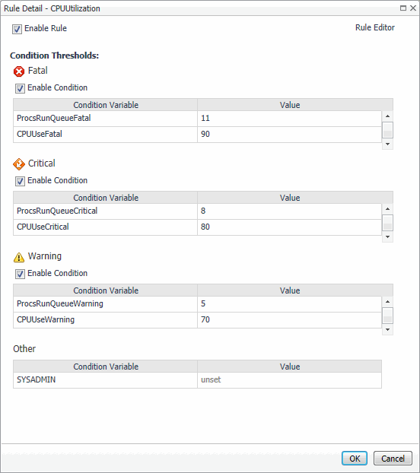The height and width of the screenshot is (473, 420).
Task: Click the orange Critical severity icon
Action: coord(19,164)
